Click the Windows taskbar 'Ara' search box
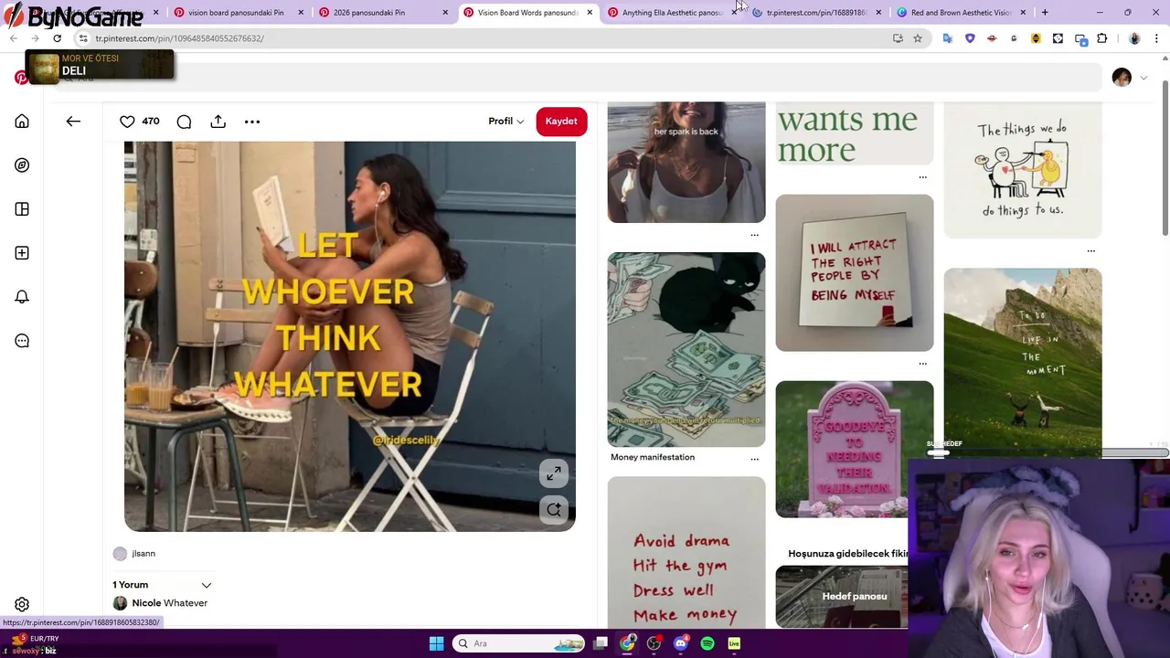The image size is (1170, 658). tap(517, 643)
